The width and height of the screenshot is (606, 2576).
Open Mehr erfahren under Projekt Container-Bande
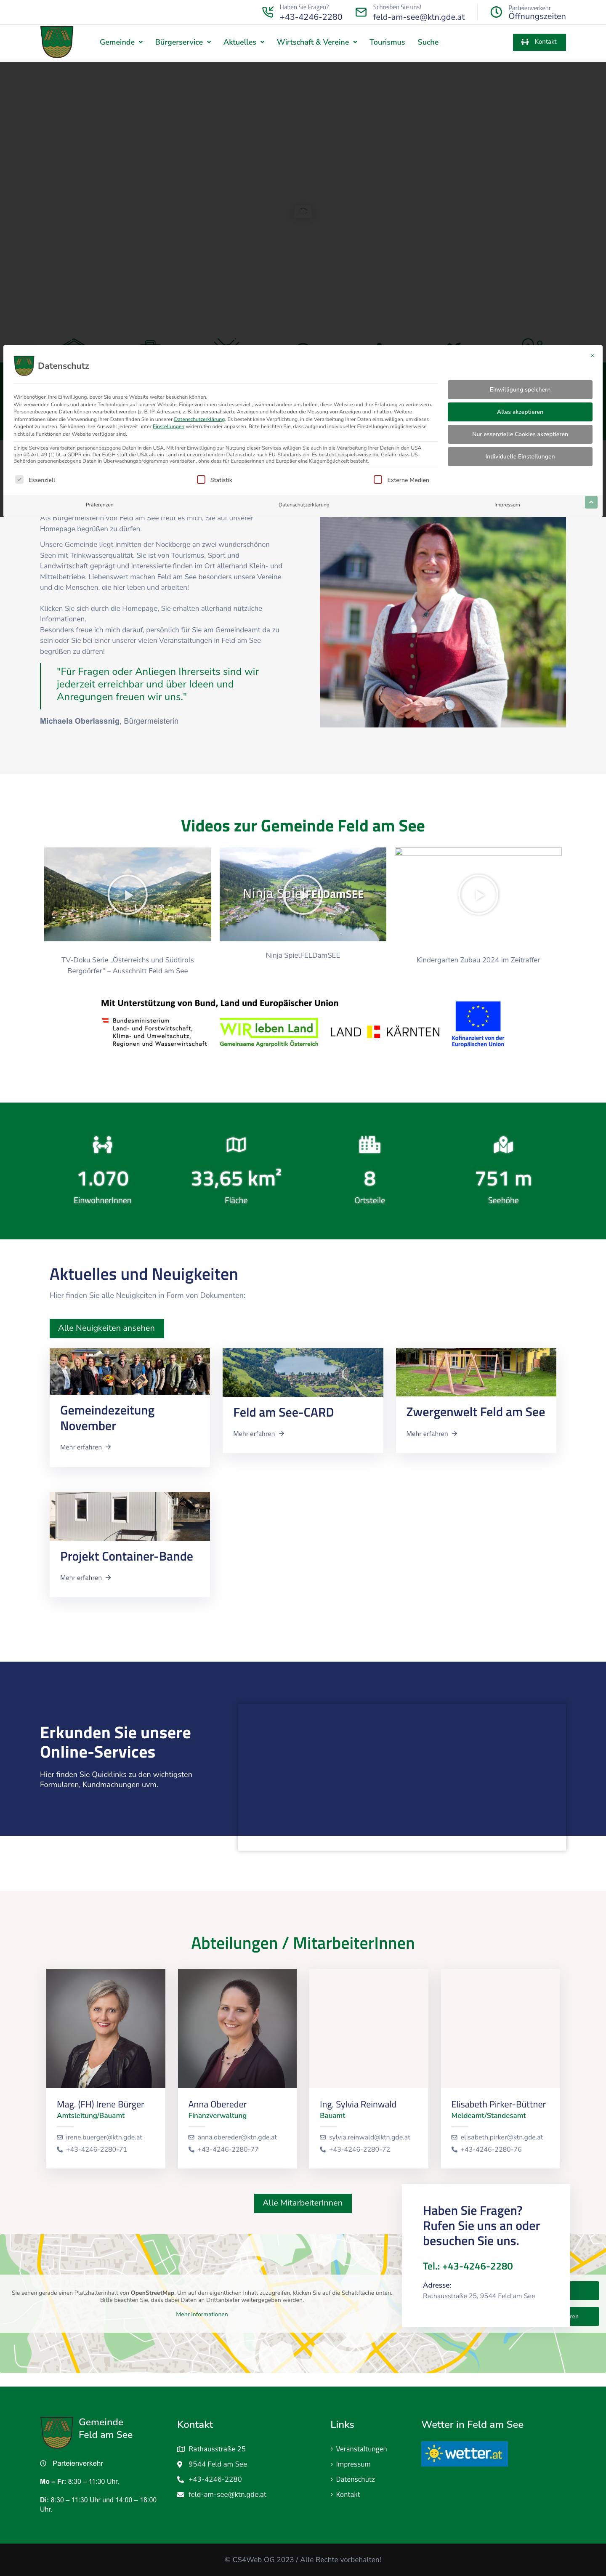coord(85,1578)
